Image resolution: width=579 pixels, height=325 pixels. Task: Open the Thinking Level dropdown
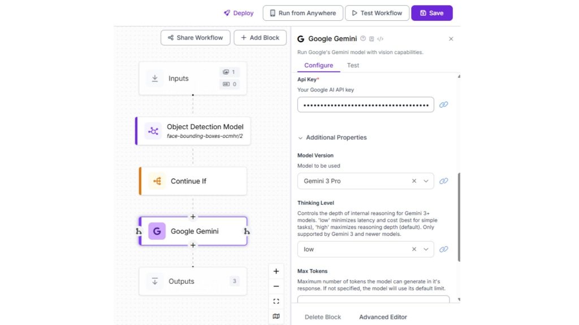[x=426, y=249]
